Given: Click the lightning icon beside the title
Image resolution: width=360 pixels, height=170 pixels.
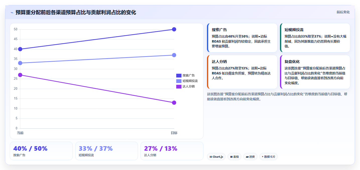Looking at the screenshot, I should pyautogui.click(x=12, y=13).
